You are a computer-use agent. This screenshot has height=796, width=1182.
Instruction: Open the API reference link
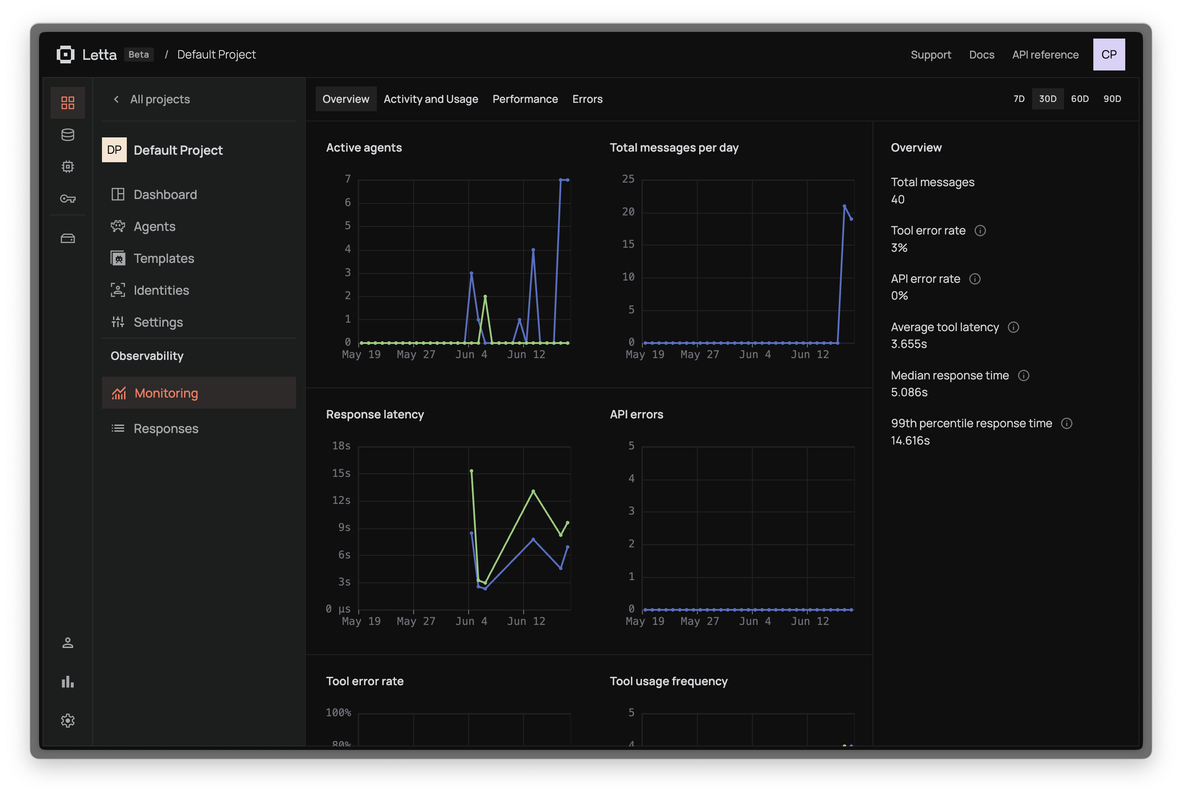[1045, 55]
